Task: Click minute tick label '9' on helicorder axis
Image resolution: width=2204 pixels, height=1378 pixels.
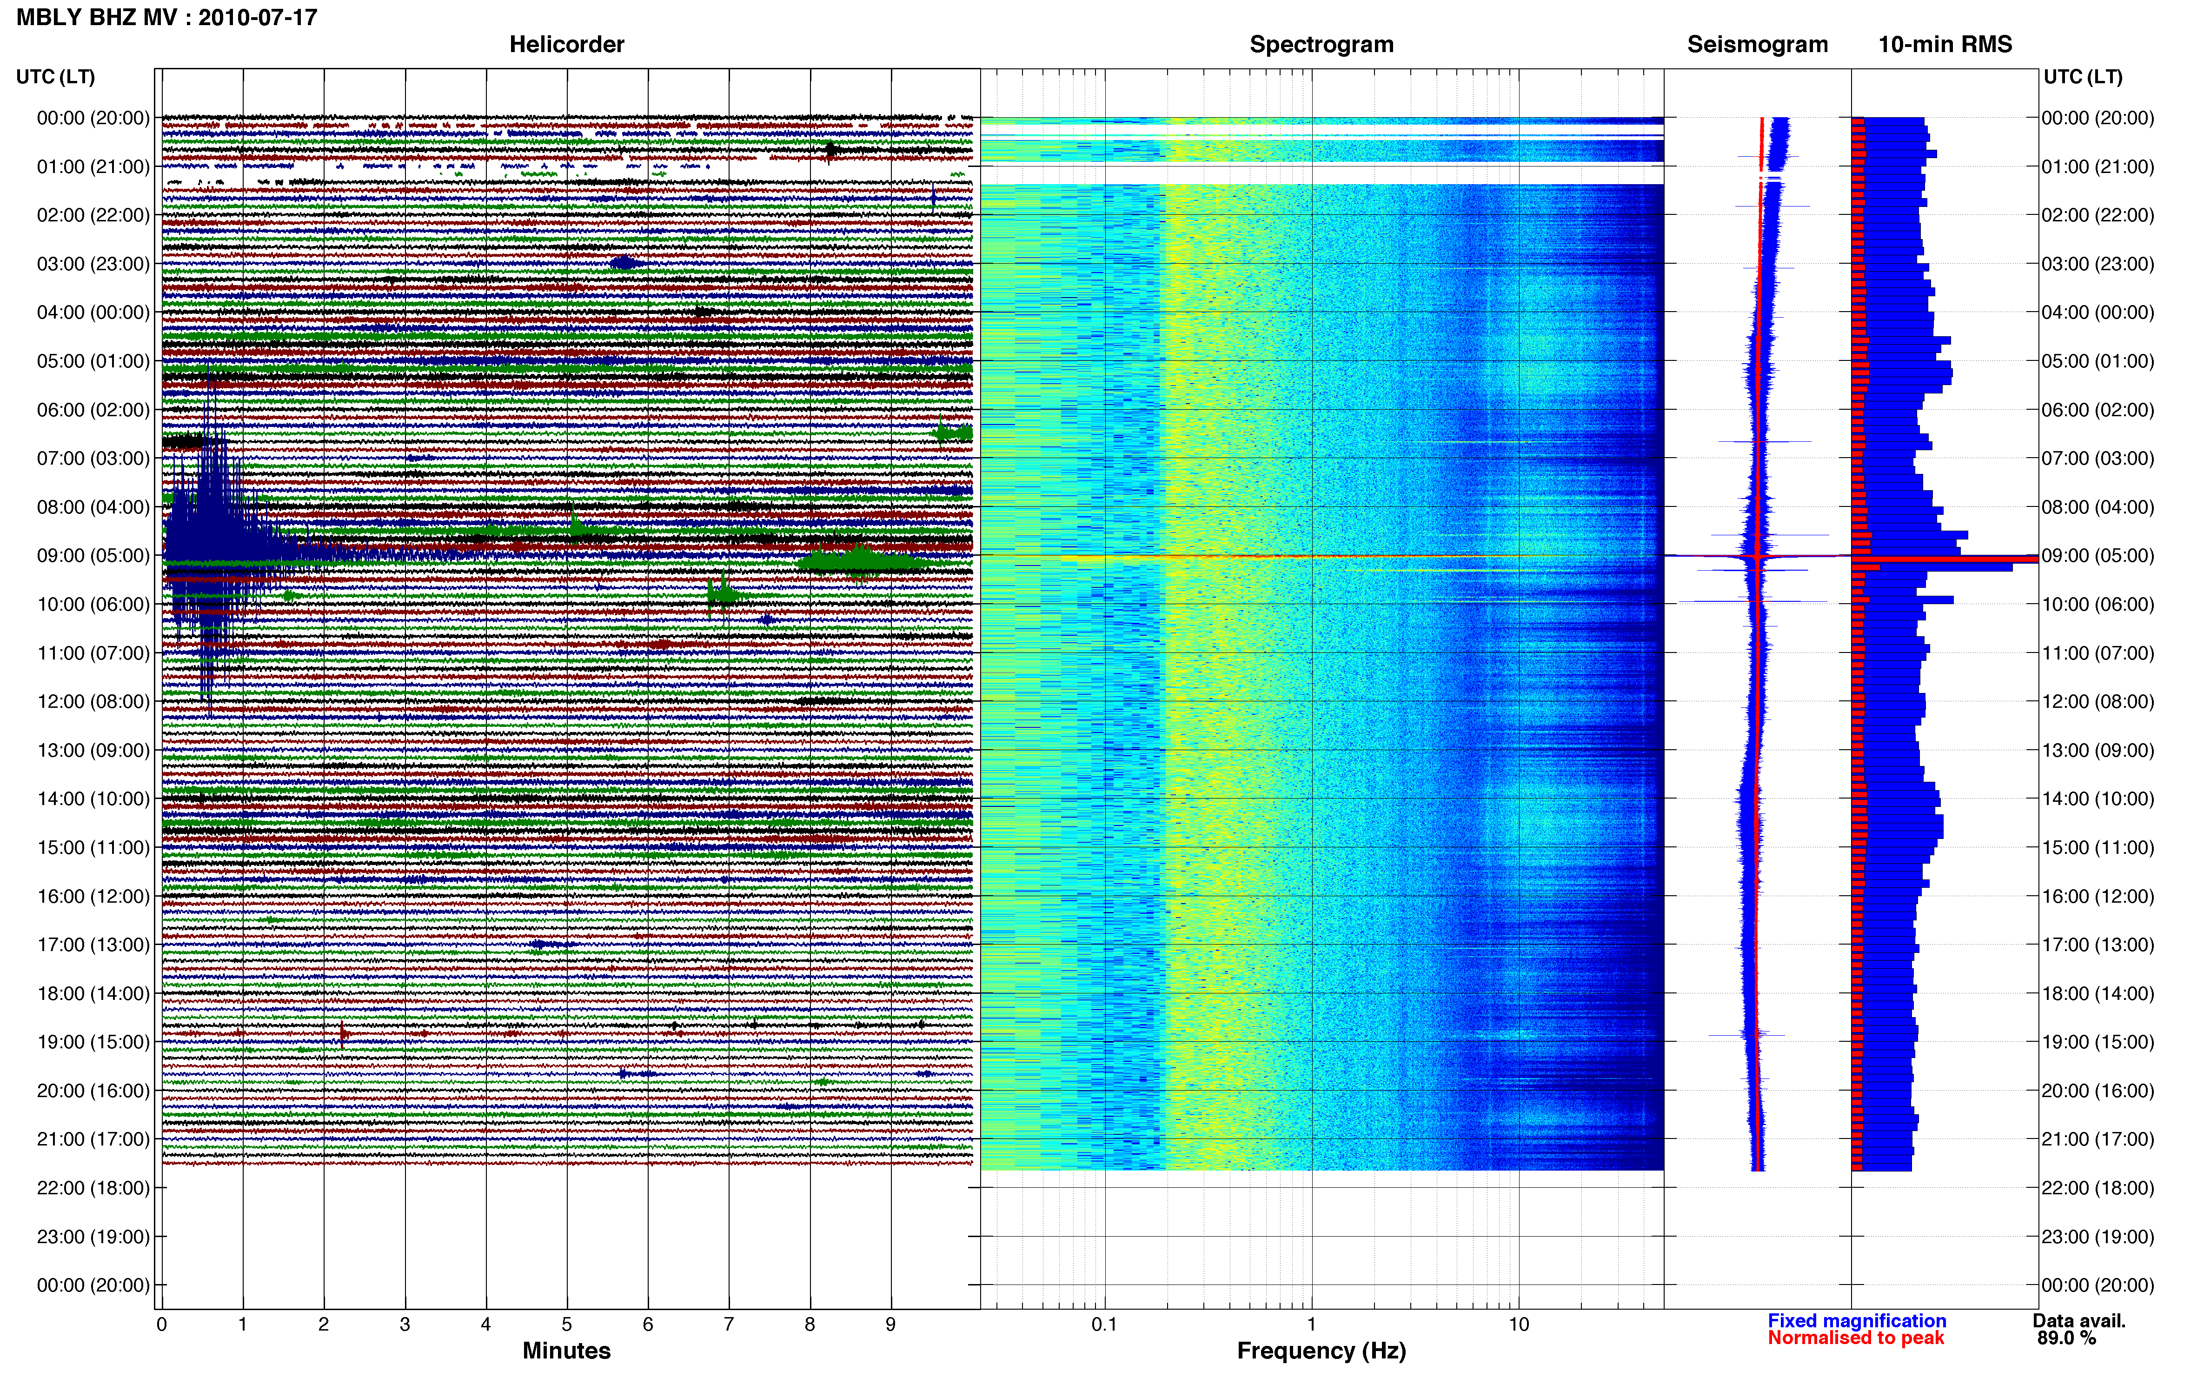Action: click(x=891, y=1324)
